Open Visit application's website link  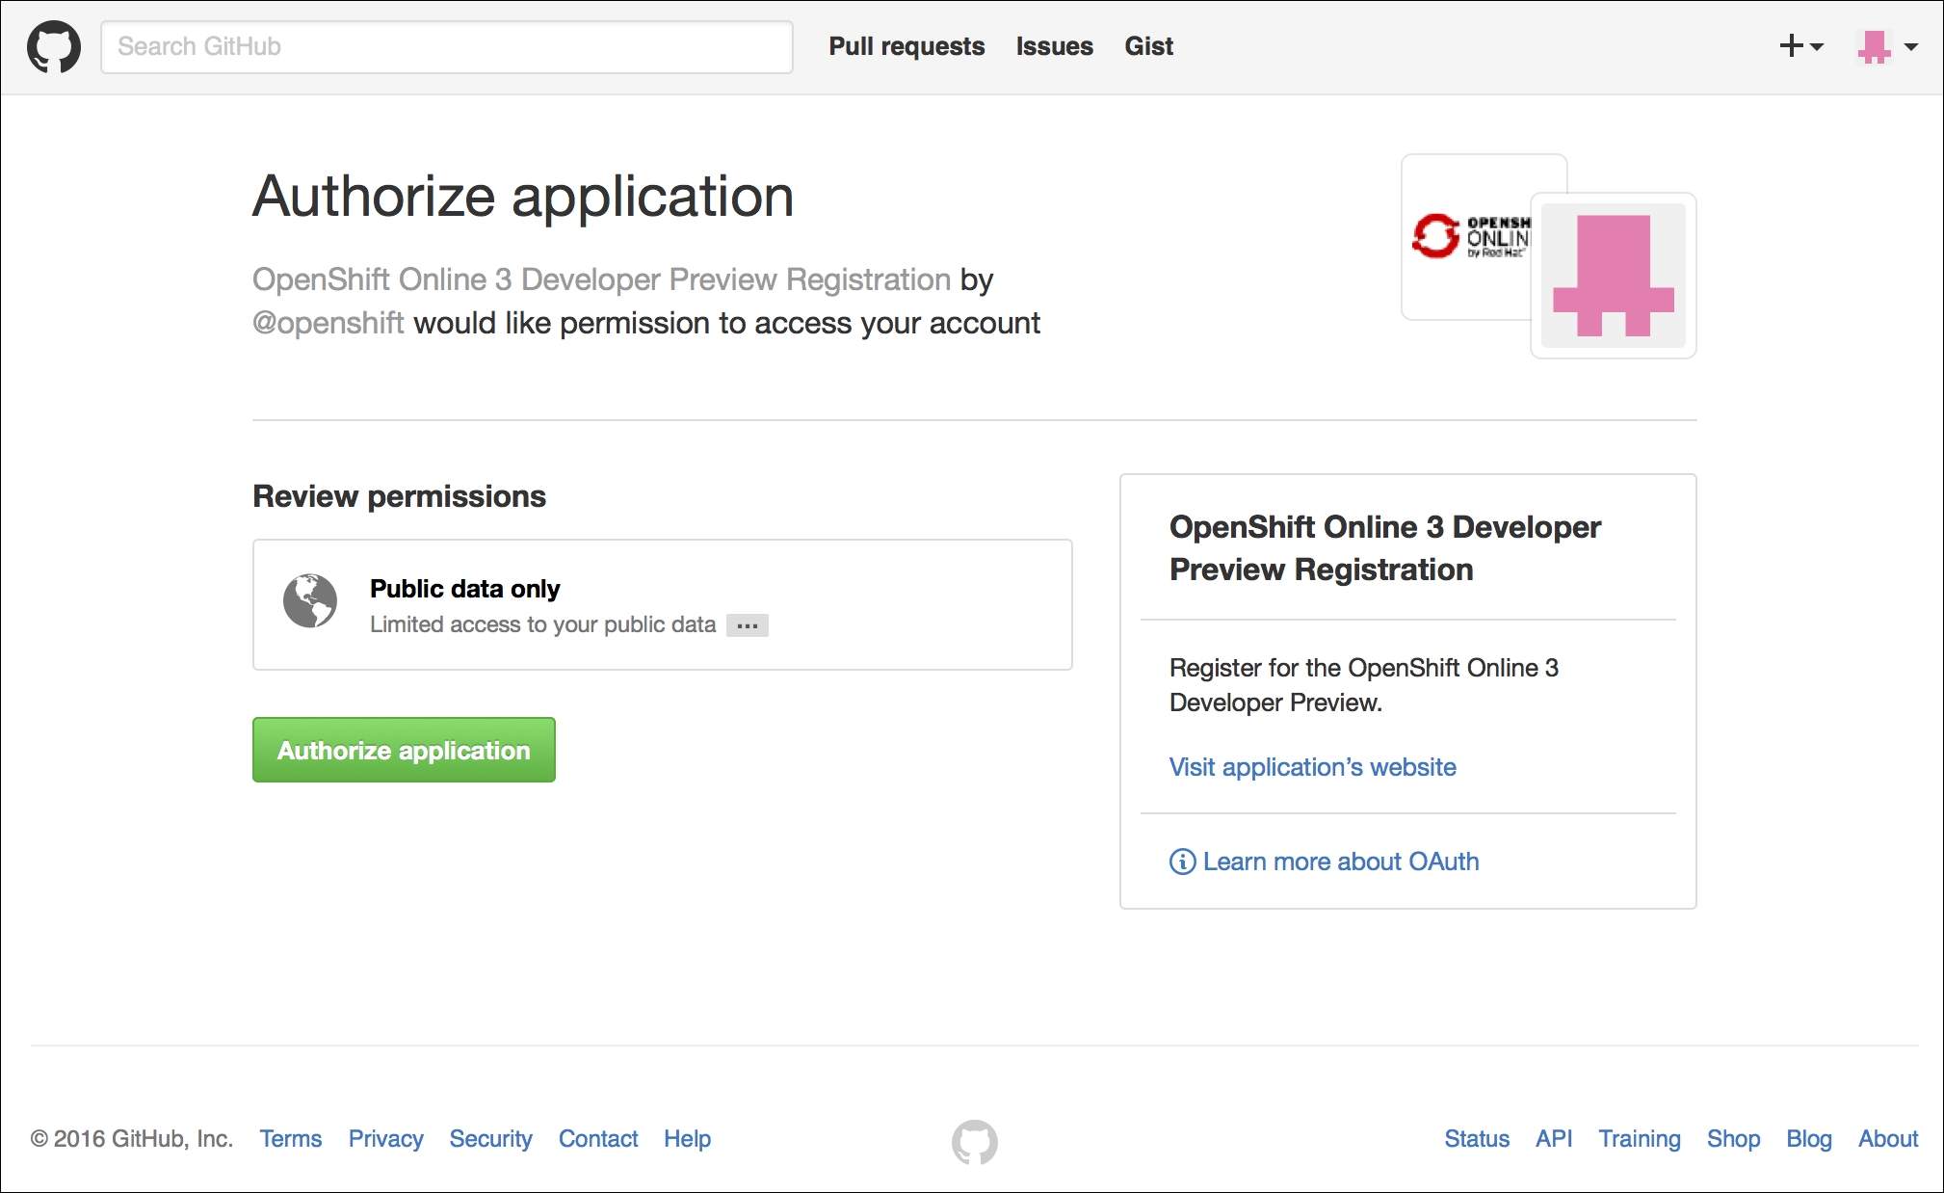(1312, 767)
